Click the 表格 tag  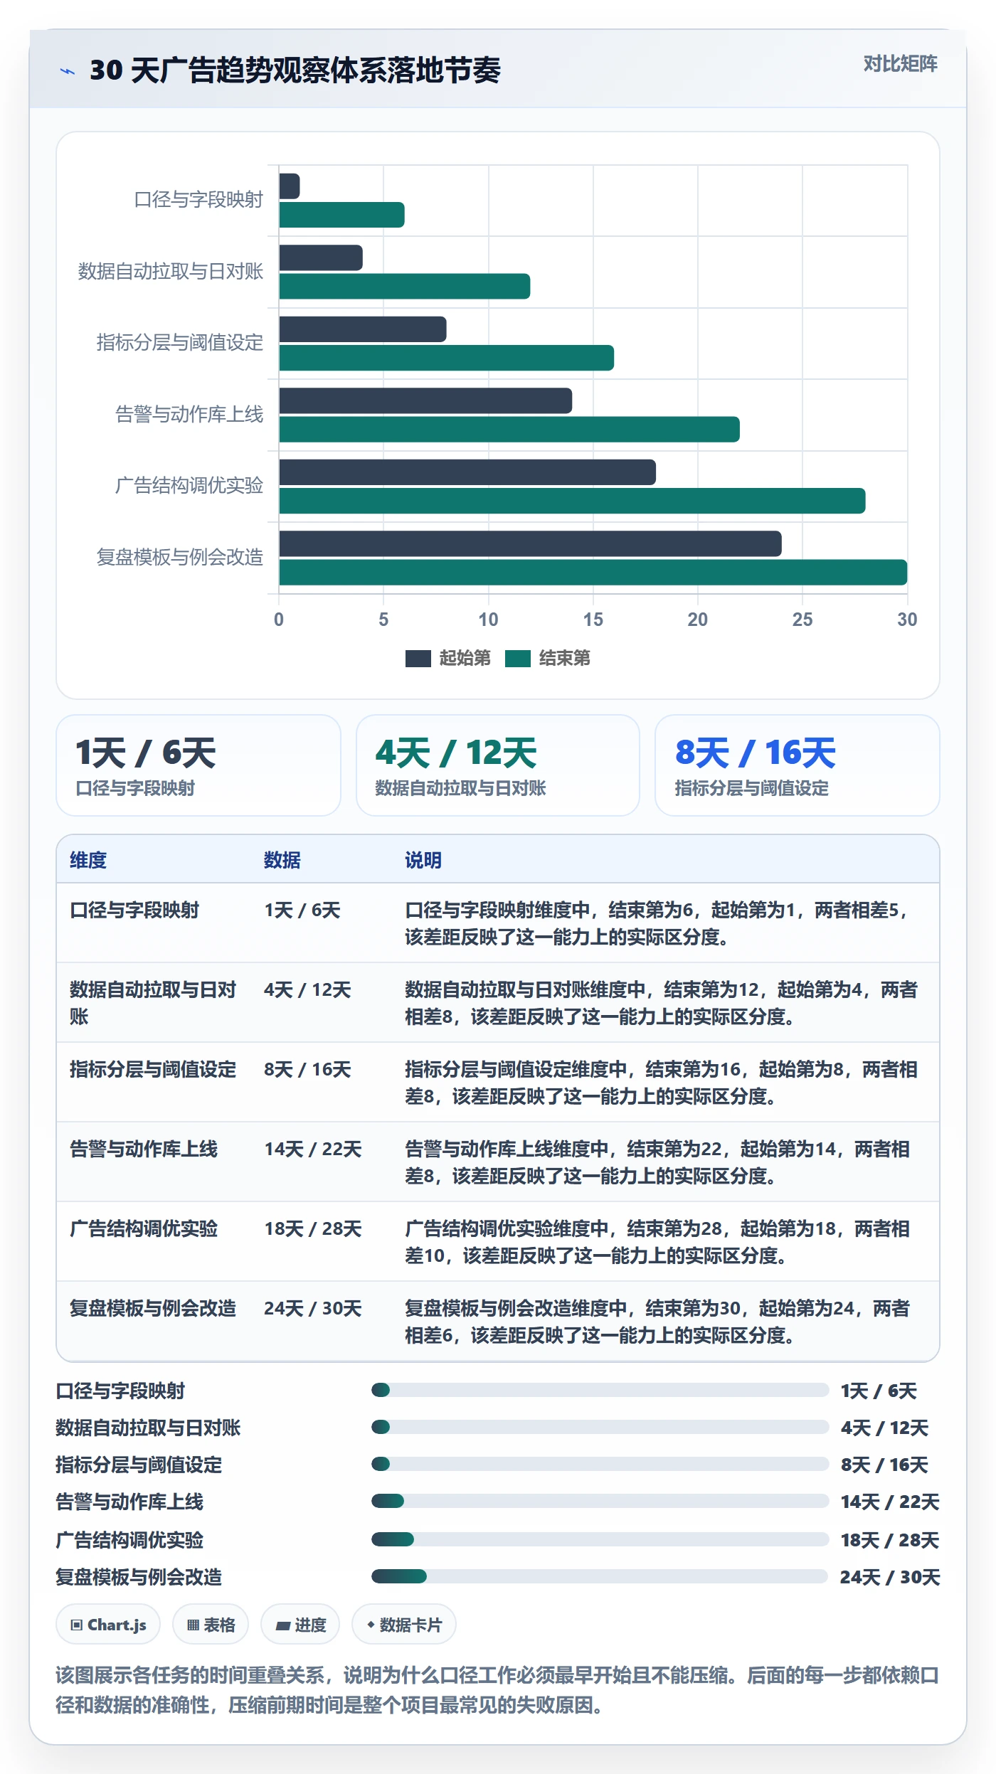tap(211, 1625)
